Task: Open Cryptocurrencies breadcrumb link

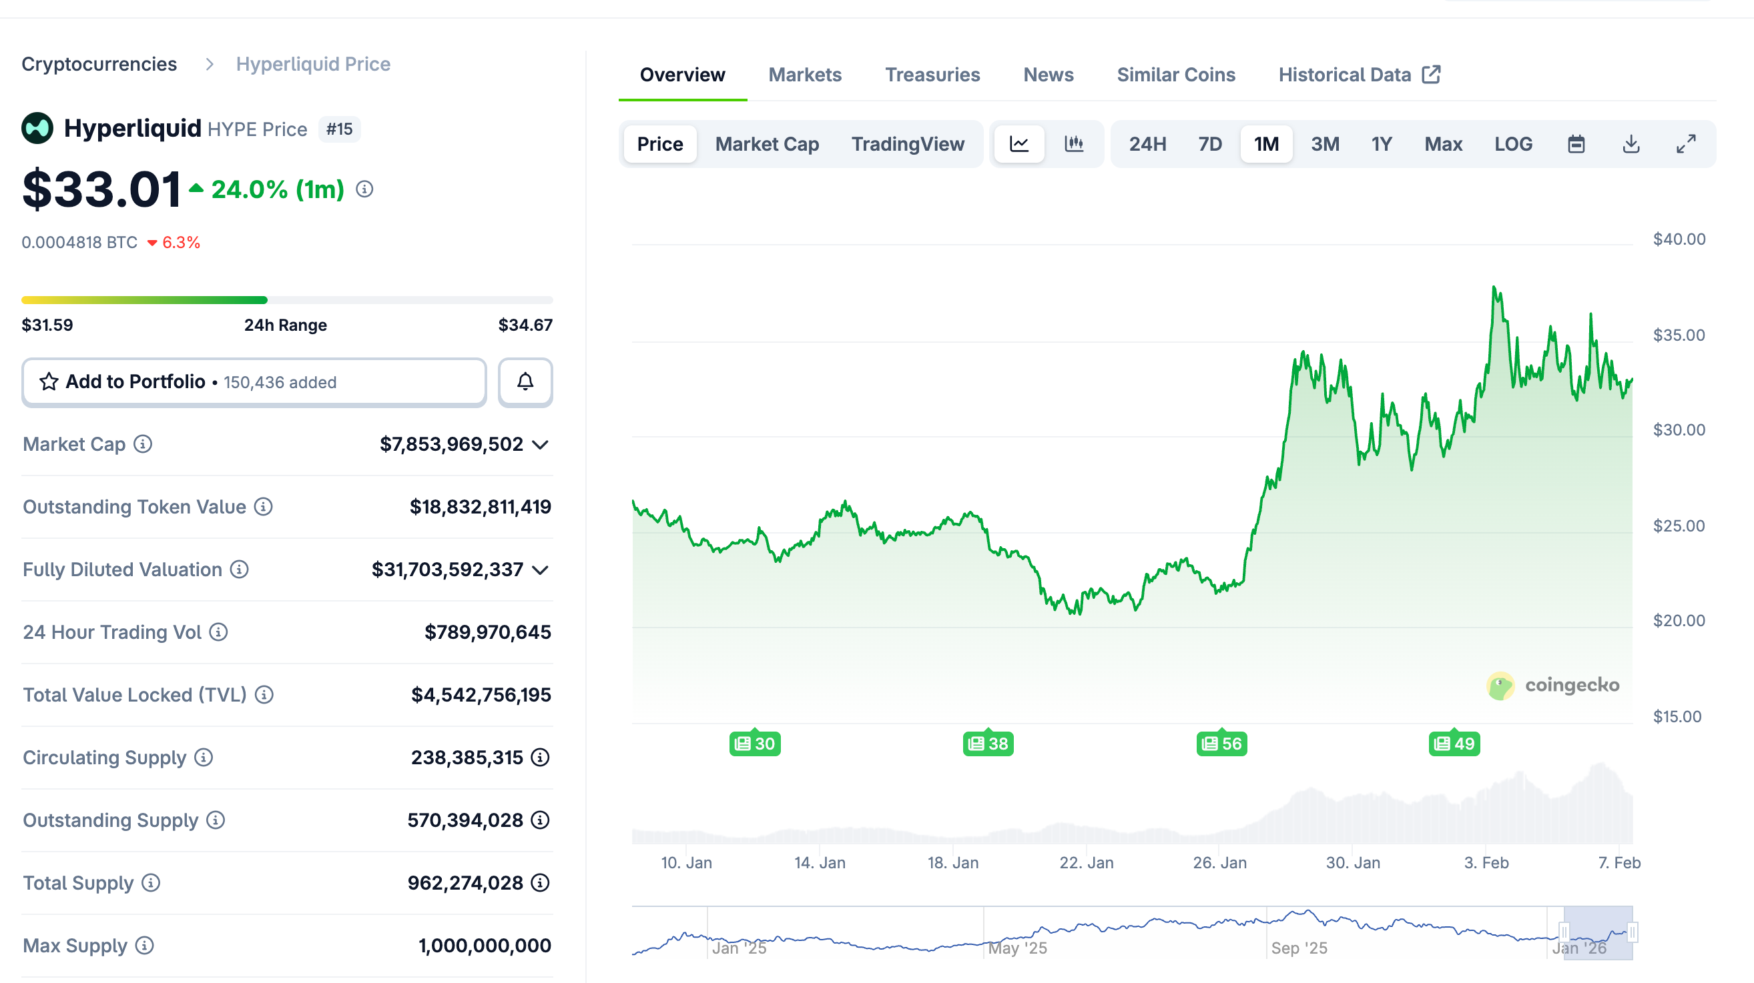Action: [x=99, y=64]
